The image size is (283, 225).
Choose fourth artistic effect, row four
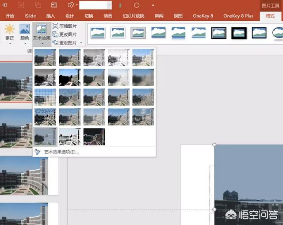119,117
